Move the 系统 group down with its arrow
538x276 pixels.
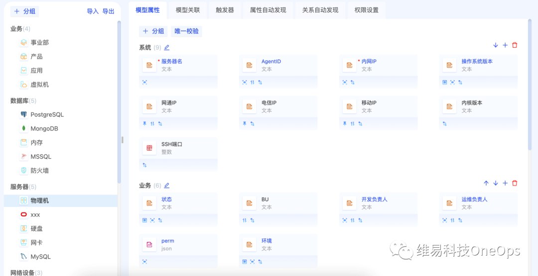[496, 45]
